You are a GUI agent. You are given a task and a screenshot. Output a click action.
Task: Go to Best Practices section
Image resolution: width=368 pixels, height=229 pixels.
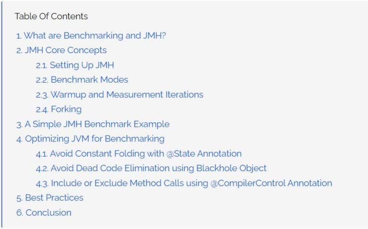click(50, 198)
